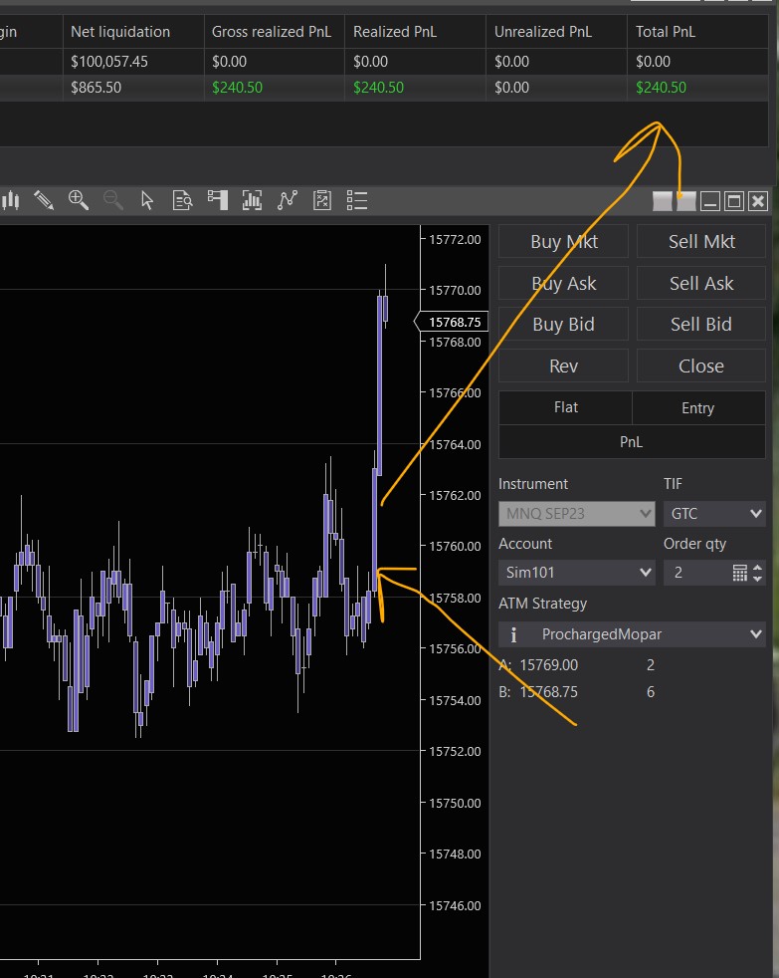779x978 pixels.
Task: Open the Account dropdown showing Sim101
Action: pos(577,573)
